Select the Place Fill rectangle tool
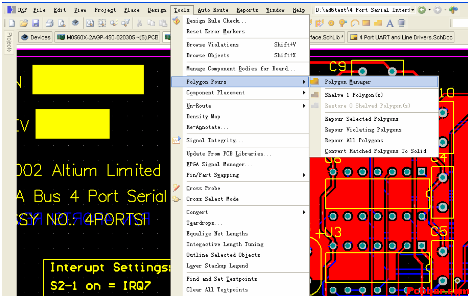The height and width of the screenshot is (296, 470). pos(366,23)
